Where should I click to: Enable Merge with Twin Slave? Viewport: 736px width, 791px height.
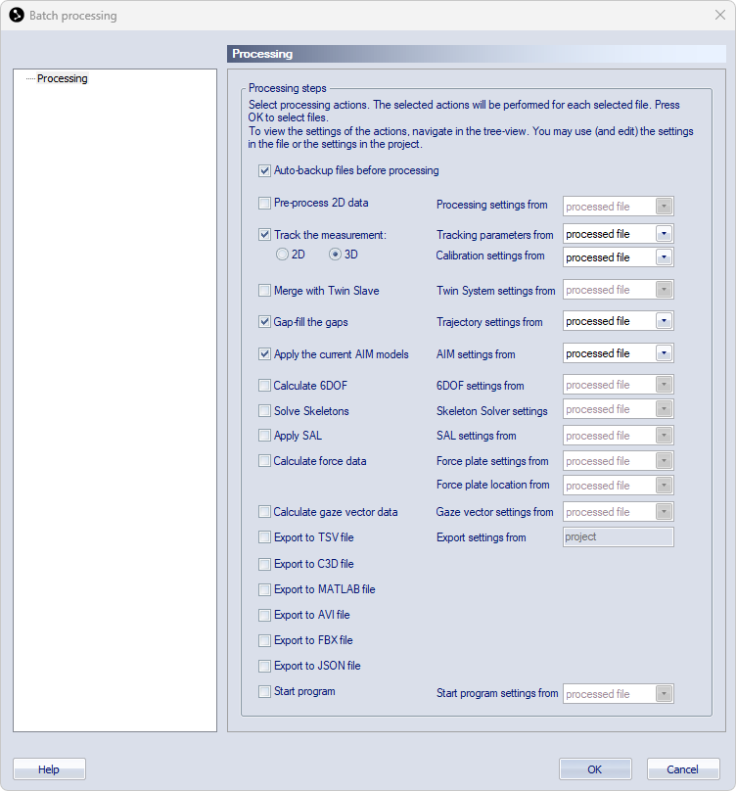point(264,291)
